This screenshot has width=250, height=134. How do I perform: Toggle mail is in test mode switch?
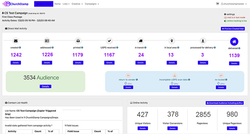(225, 18)
